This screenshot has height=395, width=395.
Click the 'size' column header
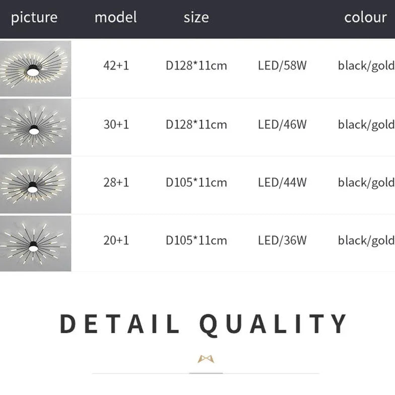(x=196, y=18)
